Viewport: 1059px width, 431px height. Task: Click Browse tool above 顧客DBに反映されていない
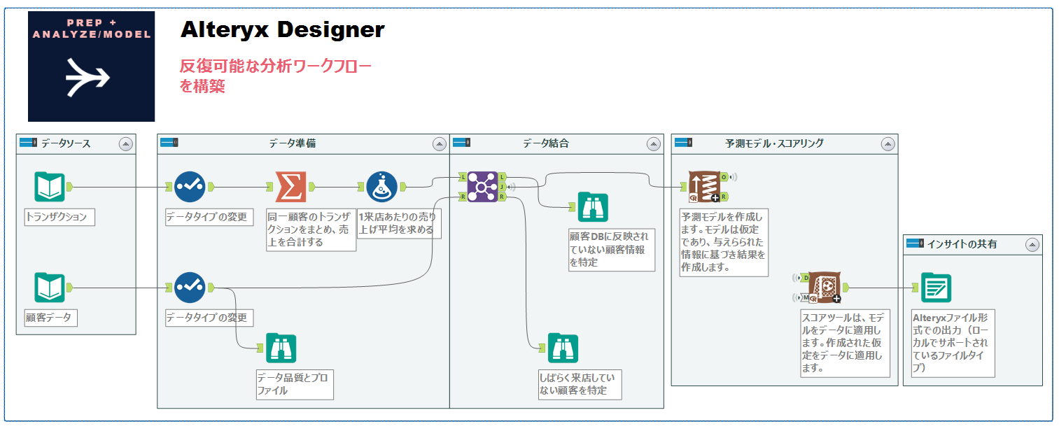click(x=593, y=207)
